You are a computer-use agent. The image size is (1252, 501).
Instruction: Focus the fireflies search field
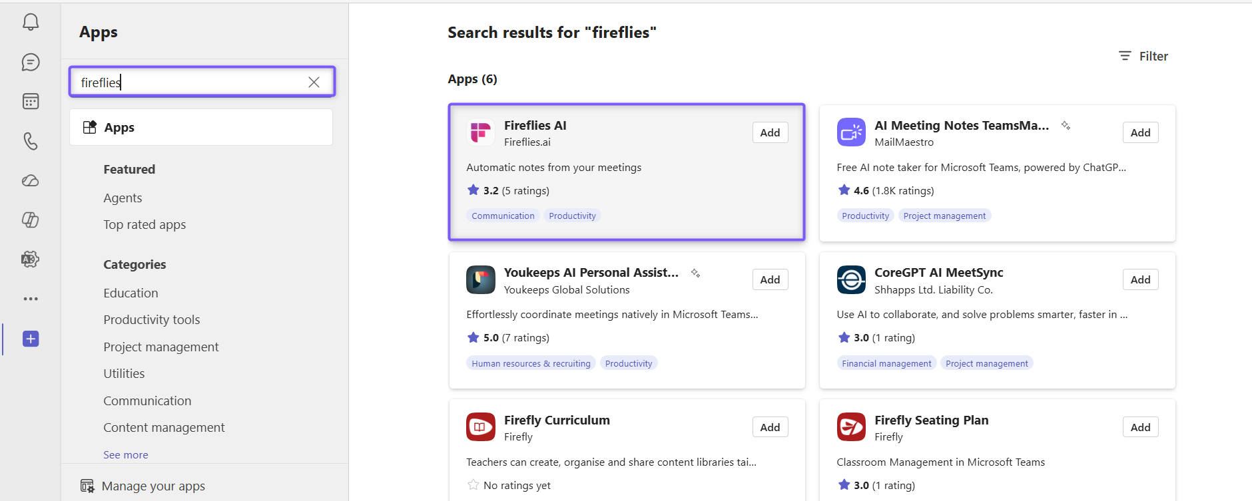[x=190, y=82]
